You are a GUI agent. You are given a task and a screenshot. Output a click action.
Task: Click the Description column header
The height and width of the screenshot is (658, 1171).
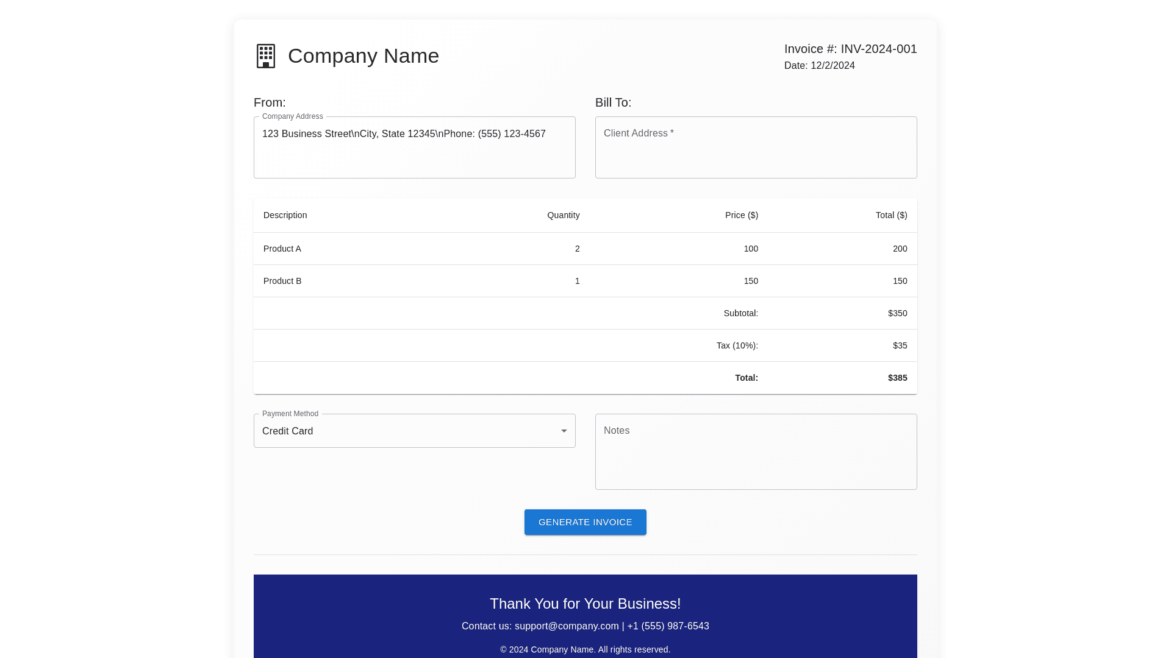pos(285,215)
